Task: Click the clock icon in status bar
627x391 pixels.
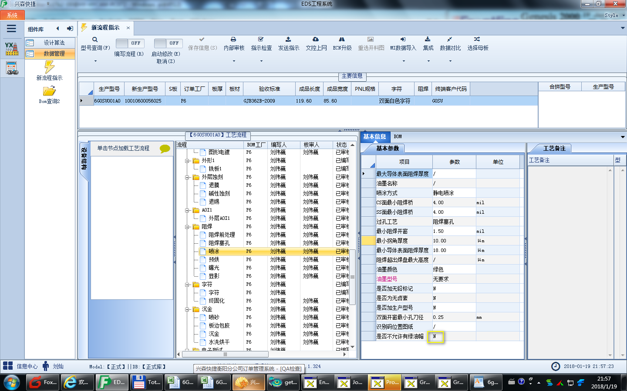Action: click(556, 366)
